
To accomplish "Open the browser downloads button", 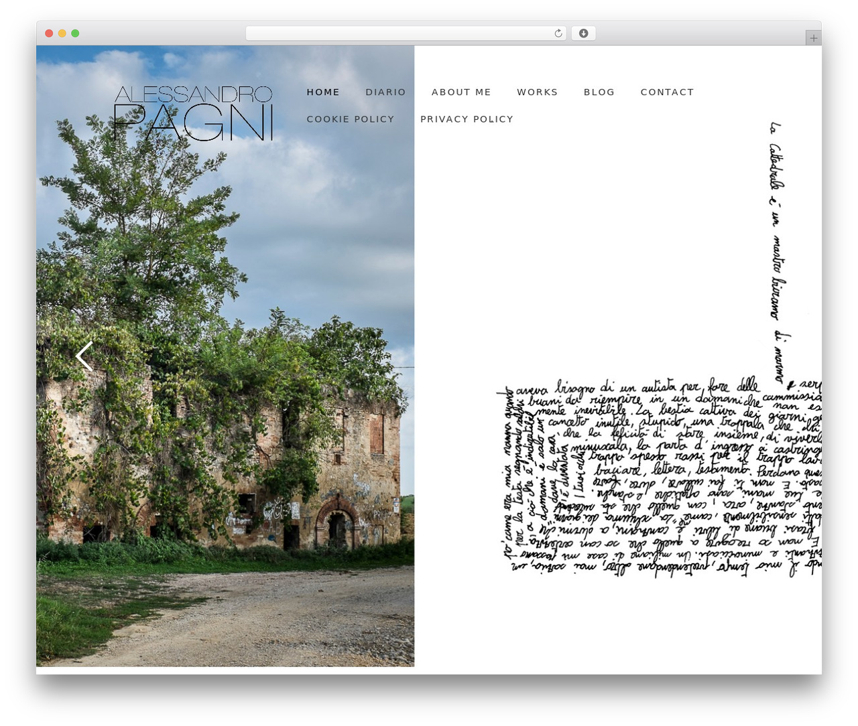I will pyautogui.click(x=583, y=33).
